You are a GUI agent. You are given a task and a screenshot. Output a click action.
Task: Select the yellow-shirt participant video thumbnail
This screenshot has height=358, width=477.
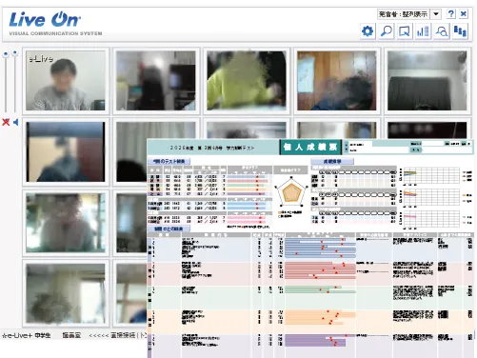coord(247,81)
